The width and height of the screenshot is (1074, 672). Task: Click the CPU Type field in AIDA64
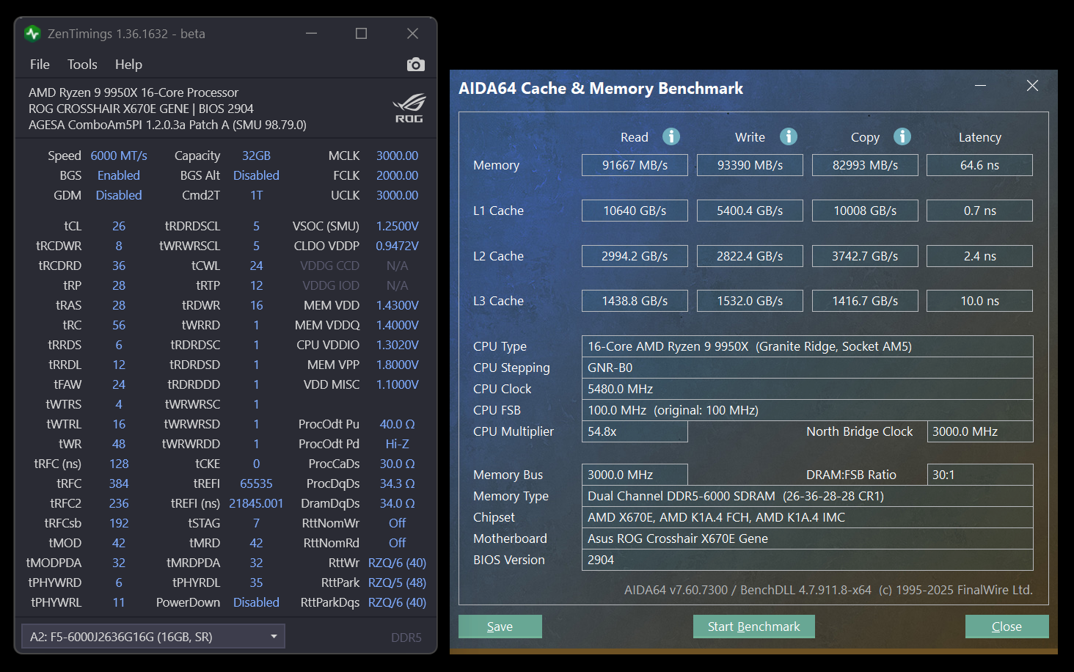pos(807,346)
